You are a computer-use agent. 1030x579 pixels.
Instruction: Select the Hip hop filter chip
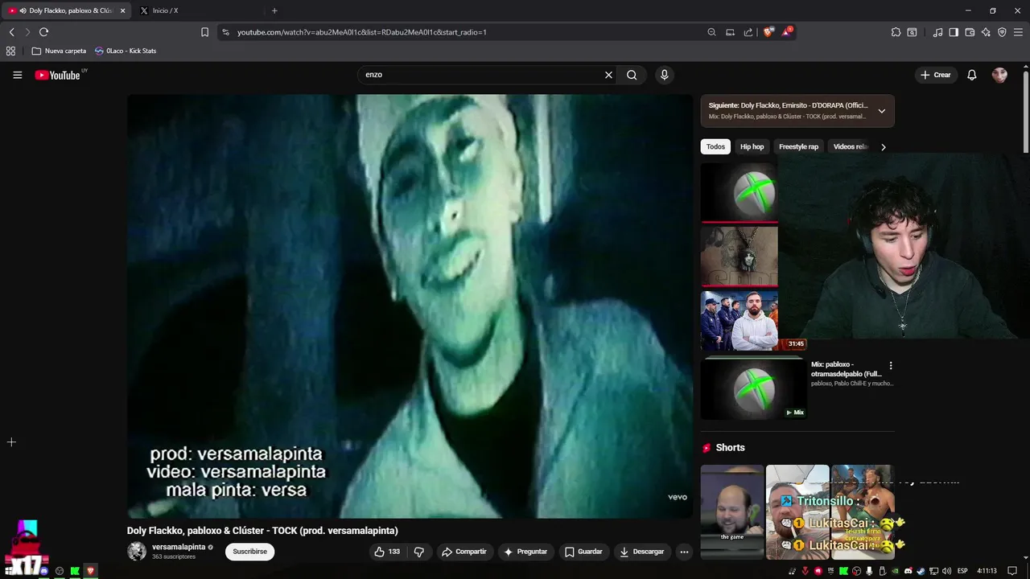point(752,146)
